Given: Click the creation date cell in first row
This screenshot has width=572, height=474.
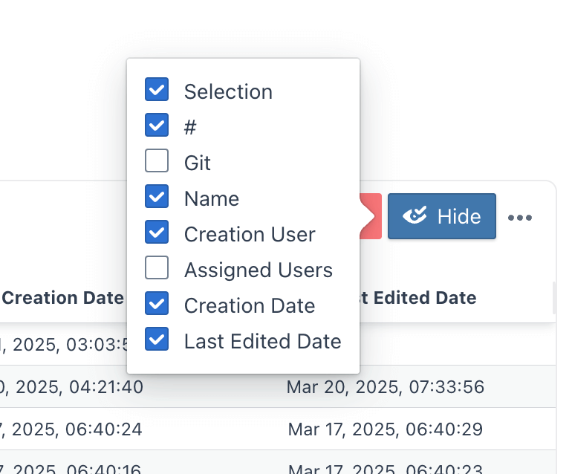Looking at the screenshot, I should pyautogui.click(x=63, y=344).
